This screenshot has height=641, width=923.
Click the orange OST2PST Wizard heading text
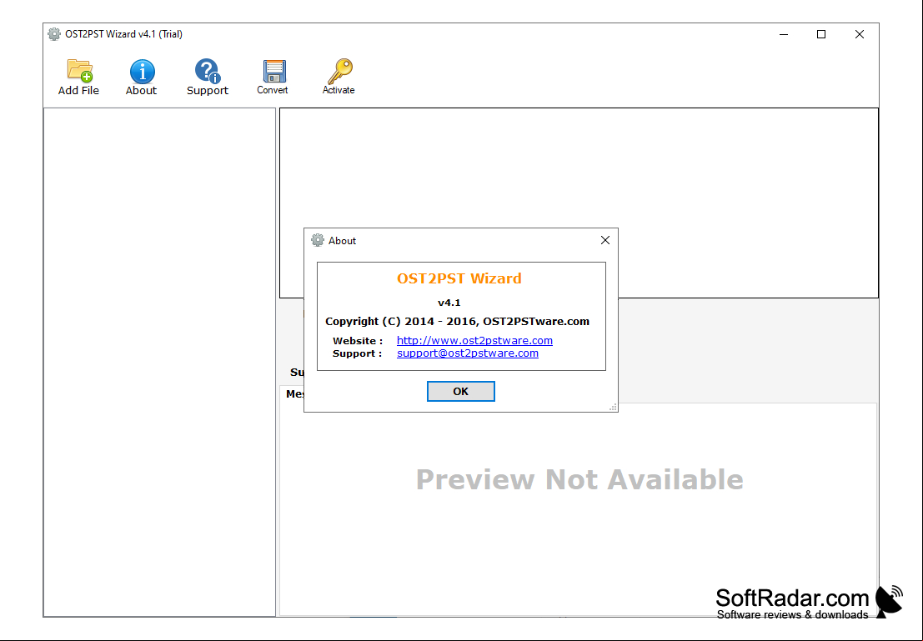pos(459,278)
